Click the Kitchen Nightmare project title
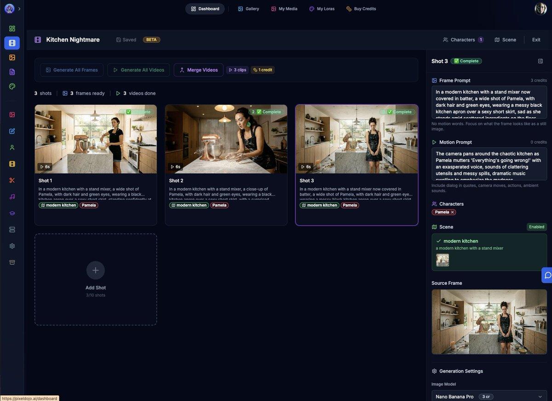Viewport: 552px width, 401px height. 73,40
